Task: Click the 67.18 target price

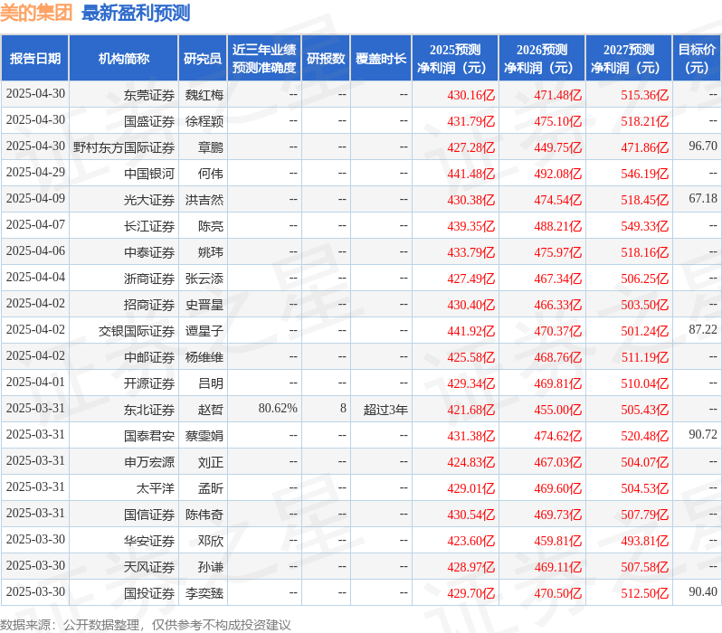Action: point(703,198)
